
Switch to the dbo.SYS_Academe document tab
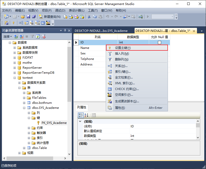101,31
